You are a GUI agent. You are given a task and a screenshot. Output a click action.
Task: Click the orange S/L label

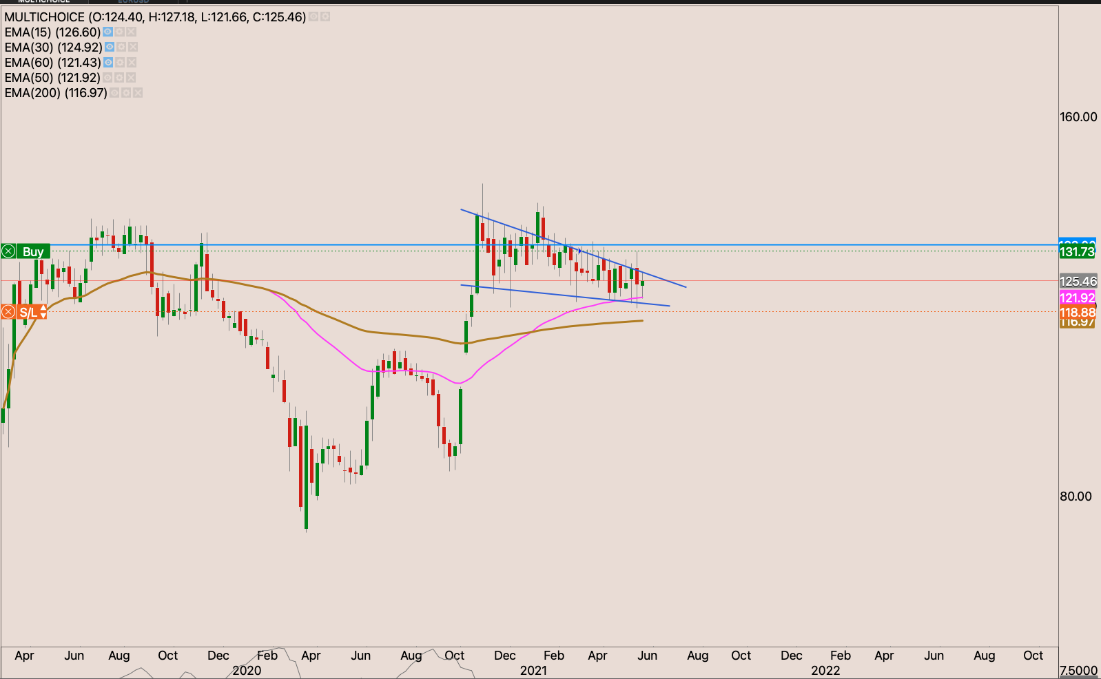(28, 313)
